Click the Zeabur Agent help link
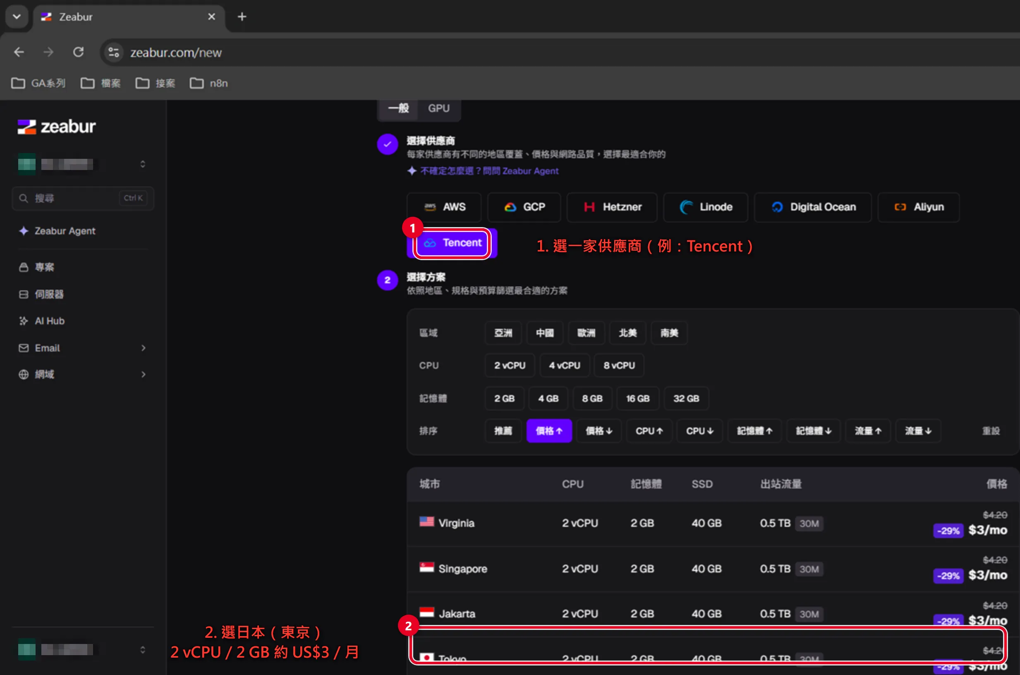Screen dimensions: 1020x675 tap(483, 171)
